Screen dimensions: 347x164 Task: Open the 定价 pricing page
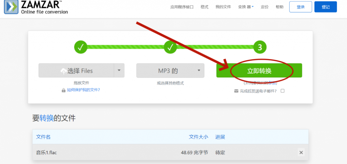pos(265,7)
